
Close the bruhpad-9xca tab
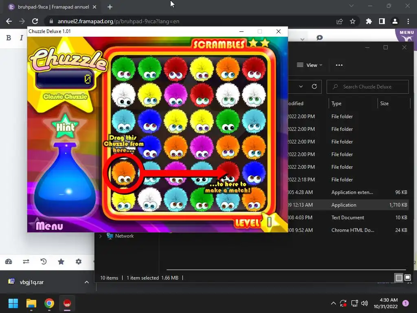[94, 7]
